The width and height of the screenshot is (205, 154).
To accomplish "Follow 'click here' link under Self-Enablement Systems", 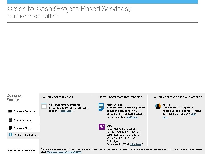I will coord(66,111).
